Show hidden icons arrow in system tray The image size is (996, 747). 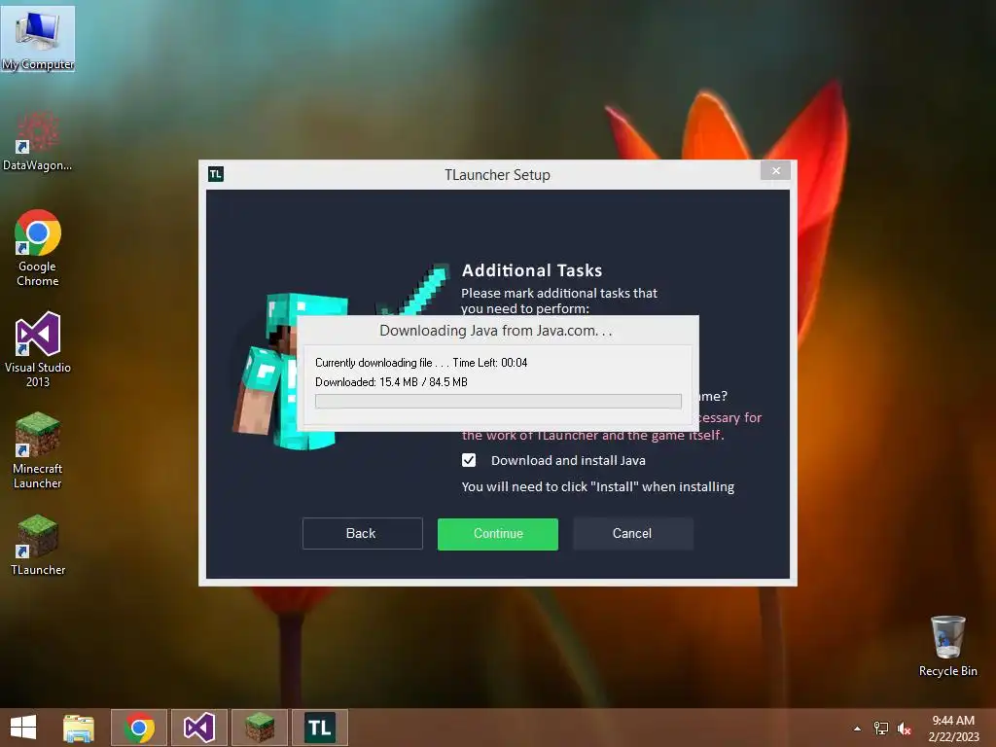point(858,729)
